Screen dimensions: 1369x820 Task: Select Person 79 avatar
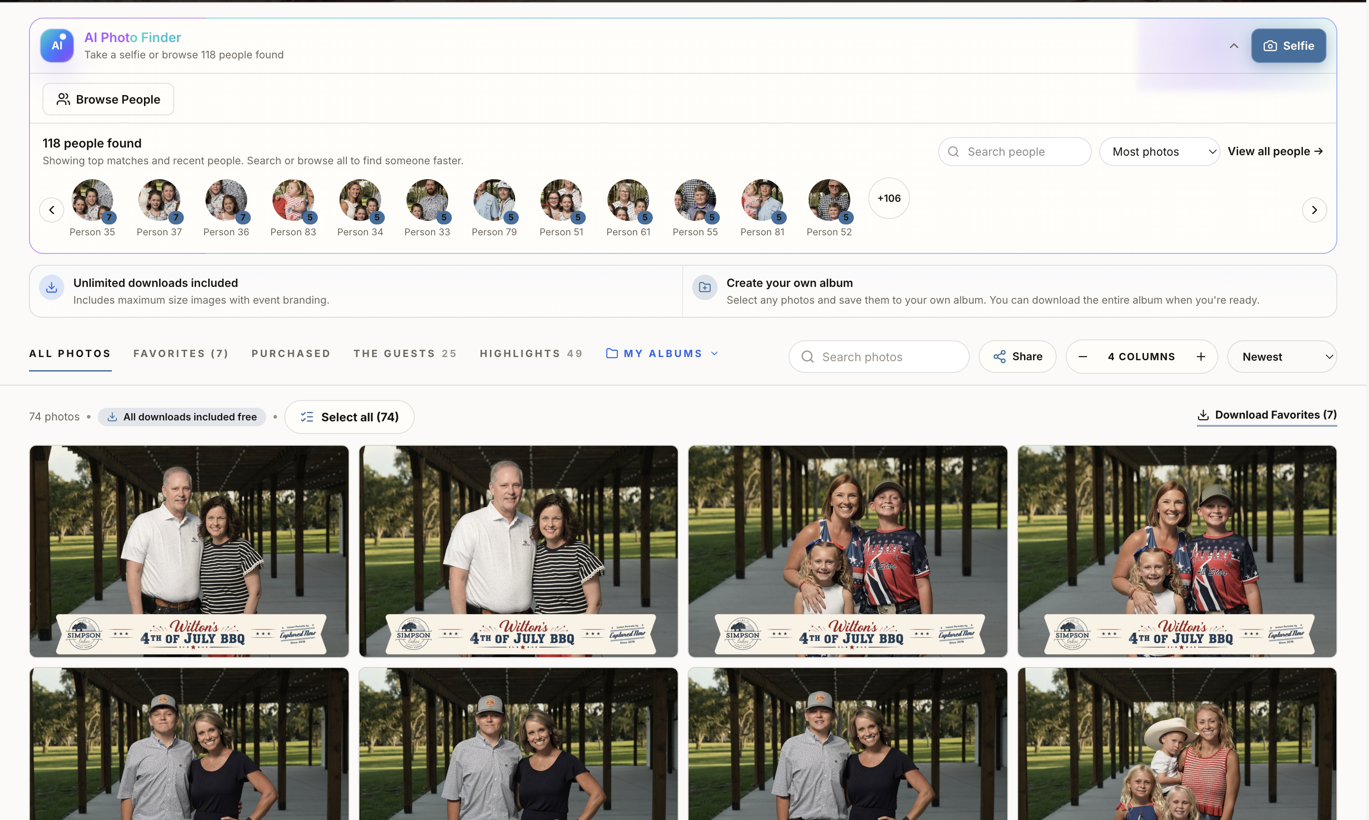click(x=494, y=200)
